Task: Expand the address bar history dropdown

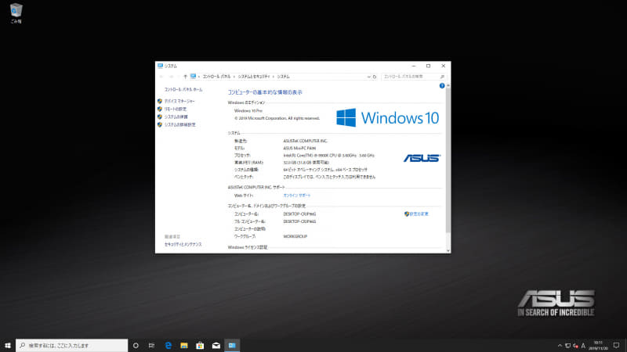Action: pos(368,77)
